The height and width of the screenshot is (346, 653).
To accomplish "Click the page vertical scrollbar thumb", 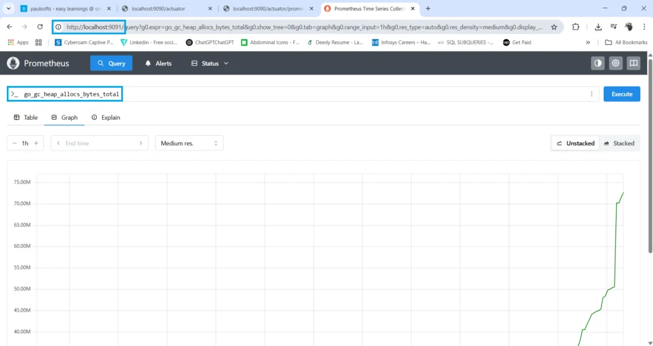I will pos(650,155).
